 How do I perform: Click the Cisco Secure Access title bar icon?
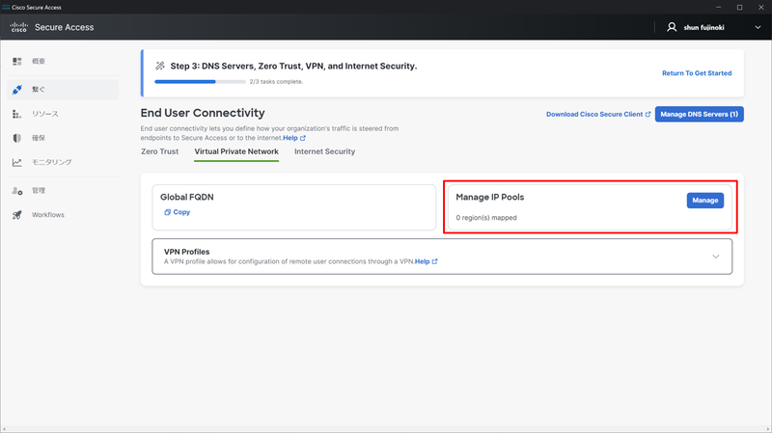(6, 7)
